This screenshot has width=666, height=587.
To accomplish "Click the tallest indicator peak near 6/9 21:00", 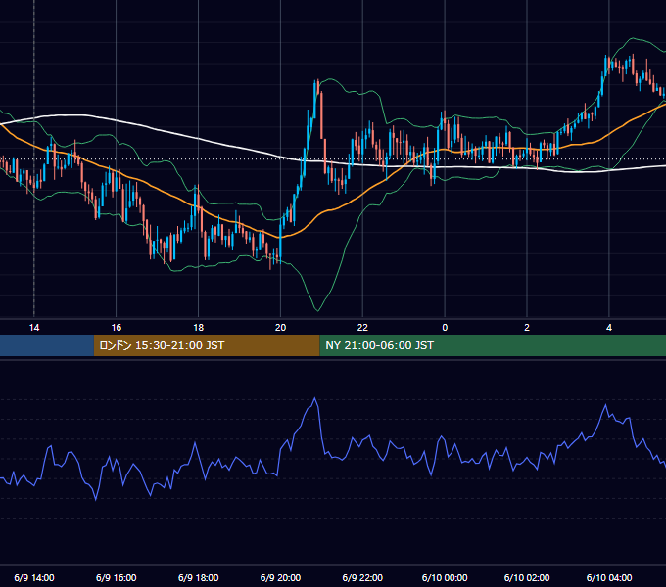I will 314,398.
